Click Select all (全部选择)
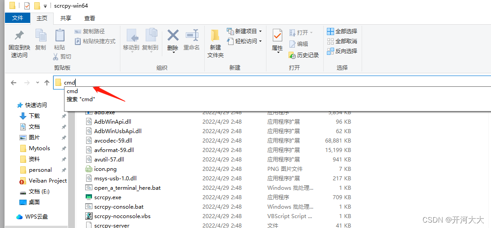491x228 pixels. pos(342,31)
